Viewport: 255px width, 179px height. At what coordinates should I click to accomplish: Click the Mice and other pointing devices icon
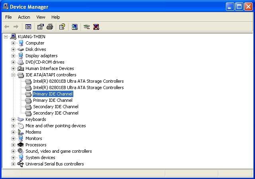[21, 126]
